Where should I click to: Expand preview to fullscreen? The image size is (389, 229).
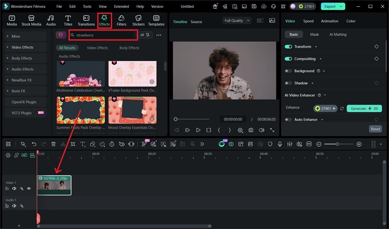[x=272, y=130]
